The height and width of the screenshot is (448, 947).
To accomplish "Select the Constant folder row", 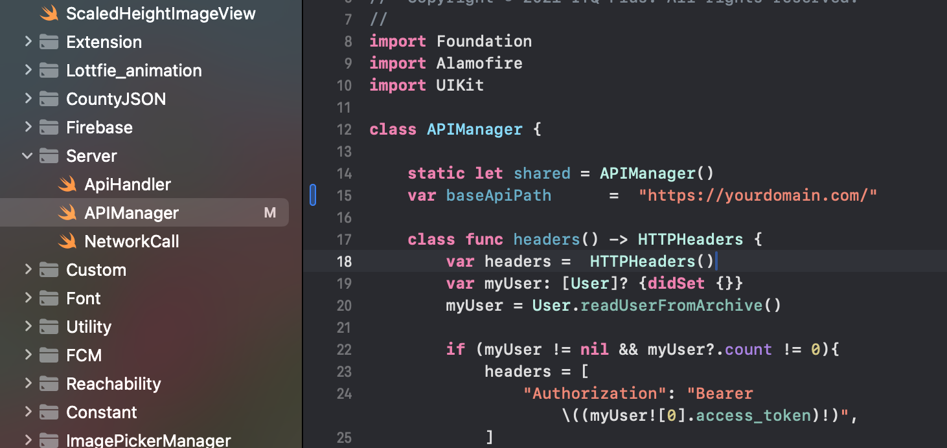I will (102, 412).
